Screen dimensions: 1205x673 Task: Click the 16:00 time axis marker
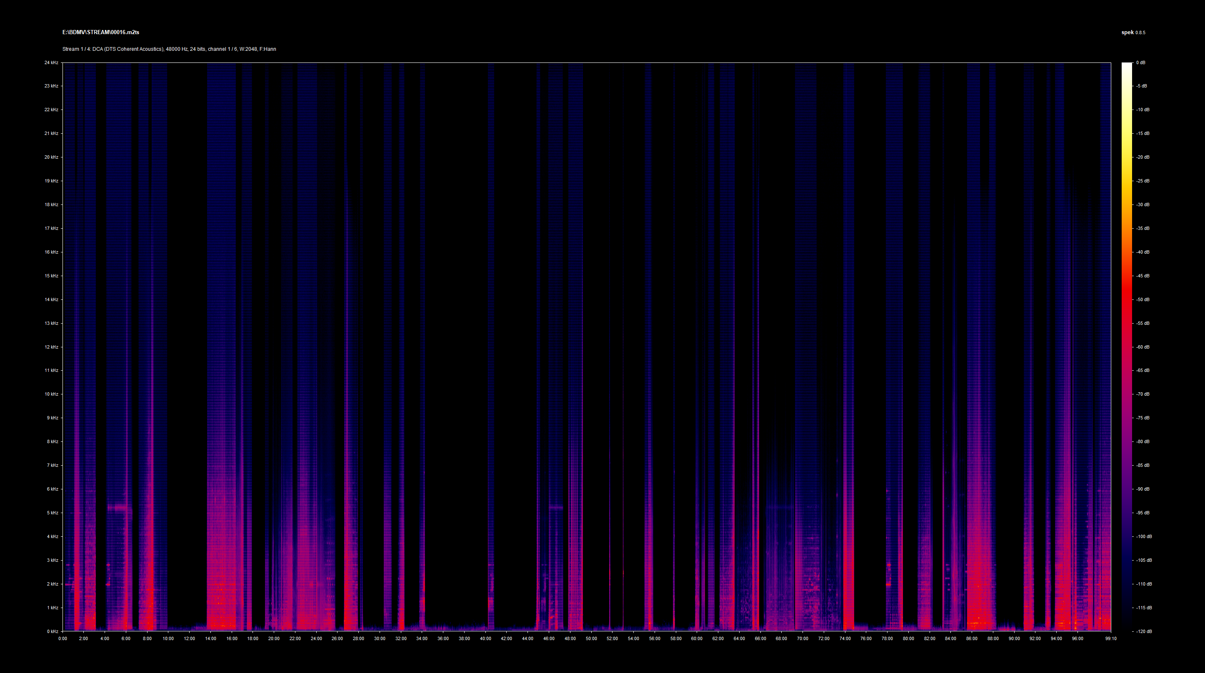(x=232, y=639)
